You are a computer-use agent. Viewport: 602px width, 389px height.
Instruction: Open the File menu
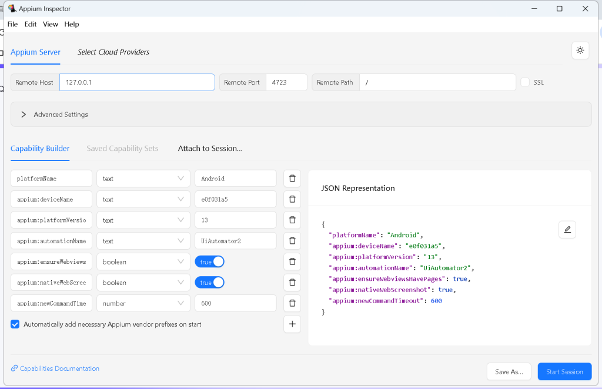[13, 24]
